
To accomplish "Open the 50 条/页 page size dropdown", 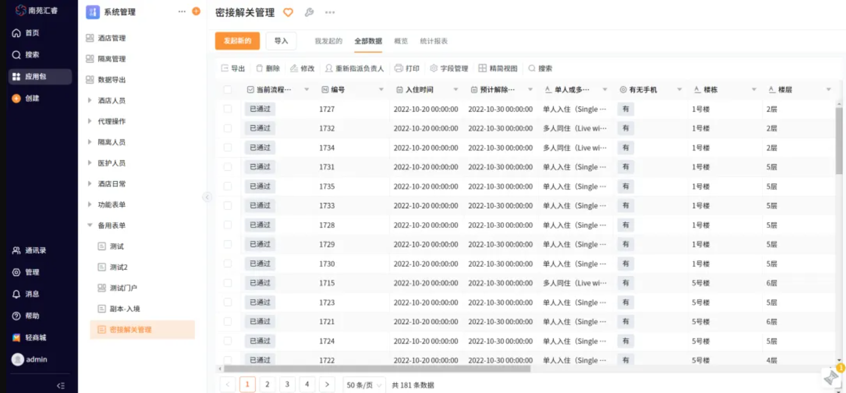I will click(x=364, y=385).
